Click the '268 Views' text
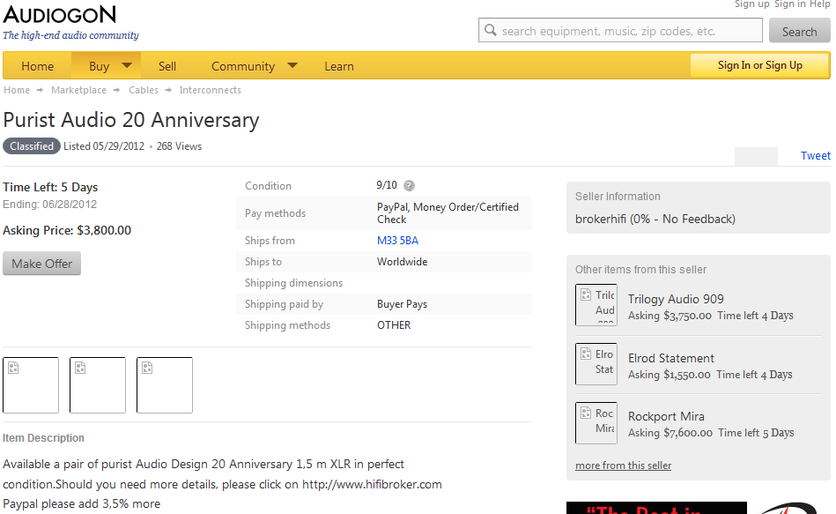This screenshot has height=514, width=836. point(179,146)
